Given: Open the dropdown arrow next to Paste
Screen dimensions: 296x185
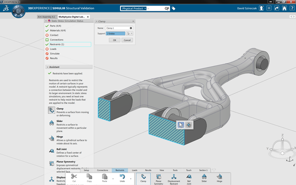Looking at the screenshot, I should (x=113, y=179).
